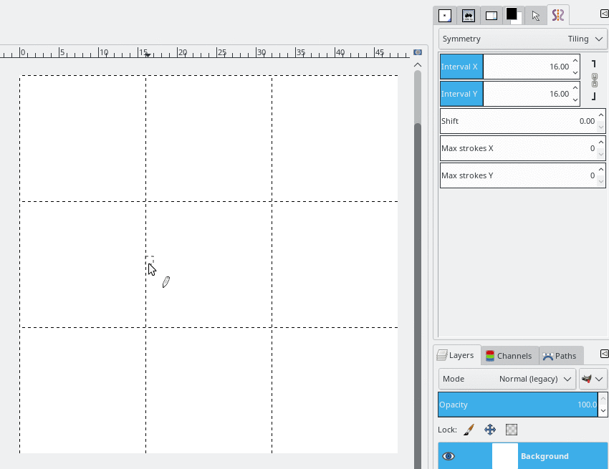Viewport: 609px width, 469px height.
Task: Switch to the Layers tab
Action: (x=457, y=355)
